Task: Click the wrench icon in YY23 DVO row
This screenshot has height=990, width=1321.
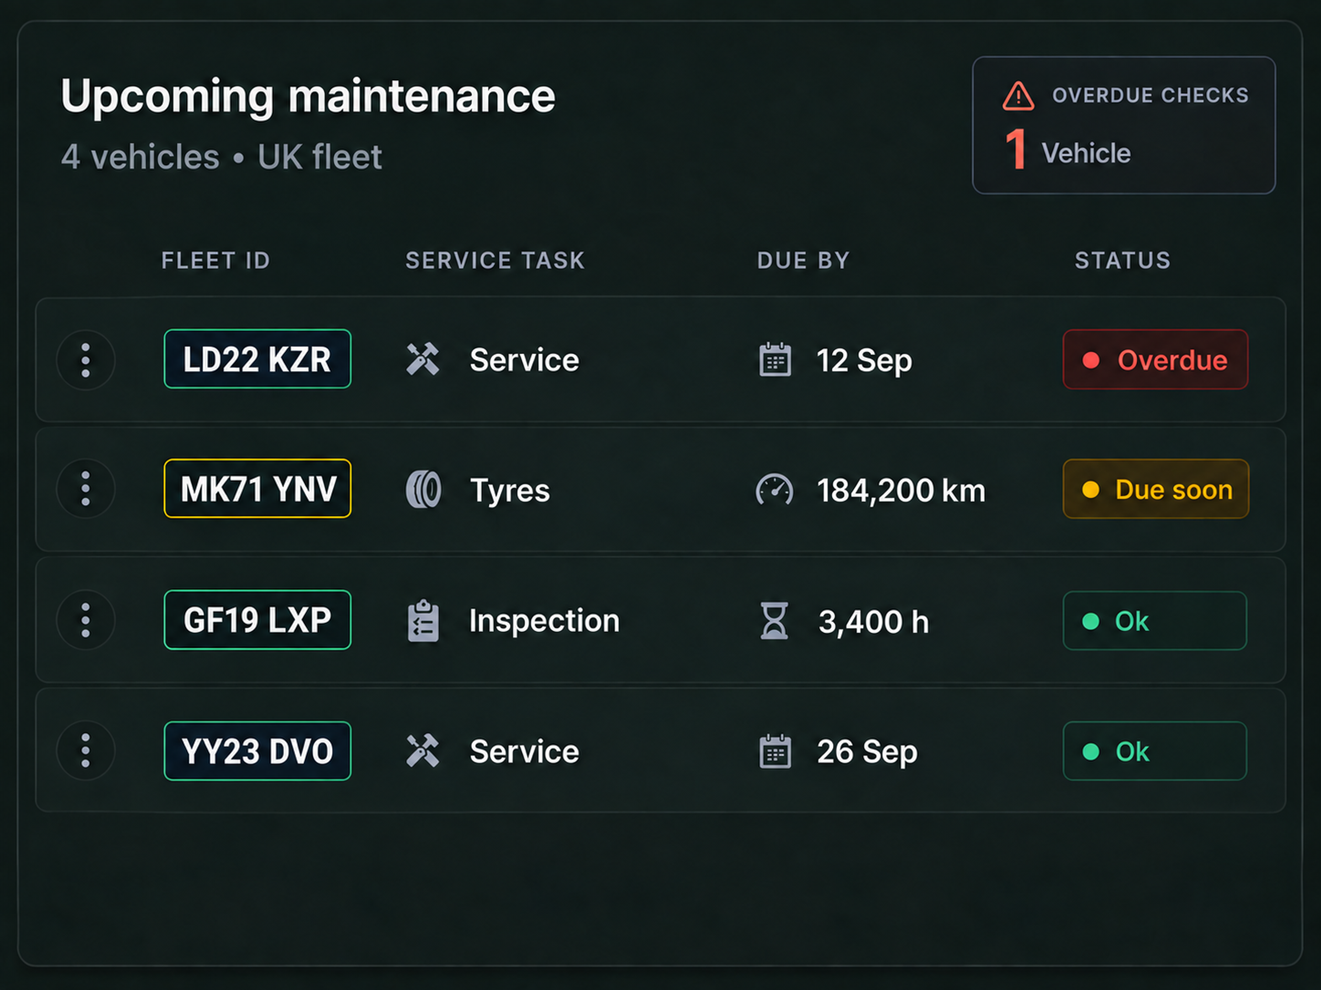Action: pyautogui.click(x=423, y=751)
